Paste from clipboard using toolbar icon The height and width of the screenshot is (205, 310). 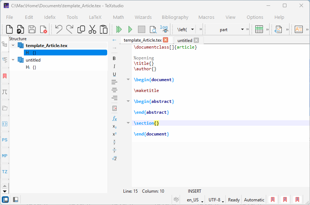[x=104, y=29]
